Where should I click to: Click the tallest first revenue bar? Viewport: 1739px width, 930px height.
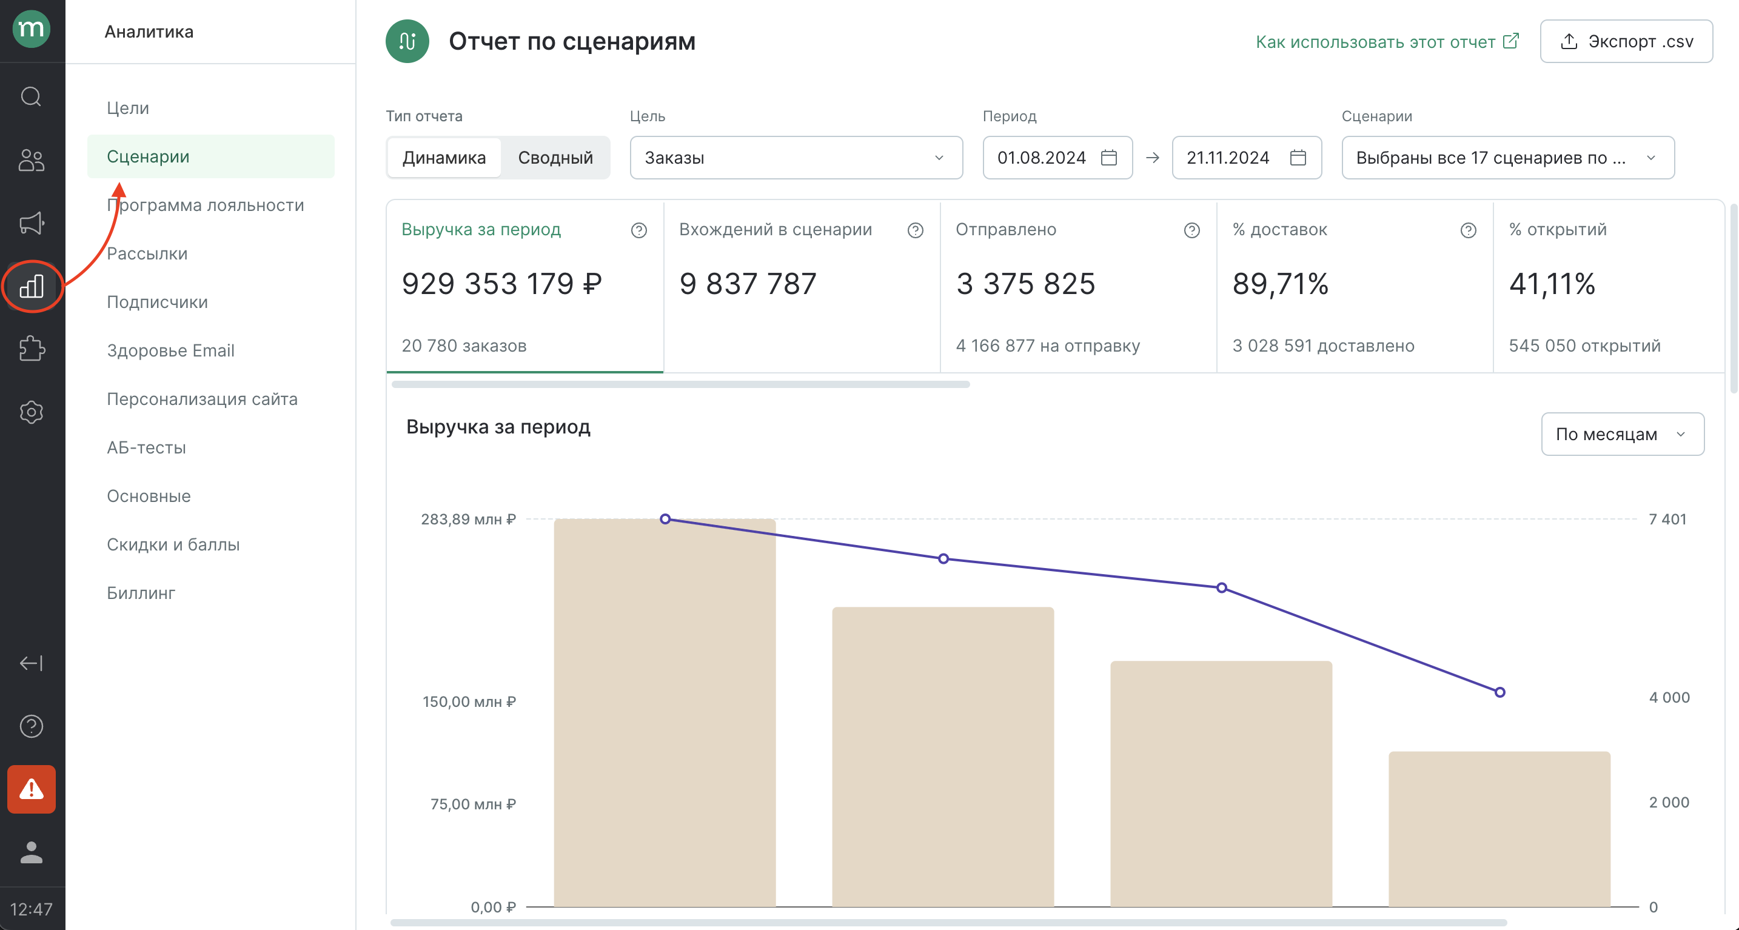tap(665, 713)
